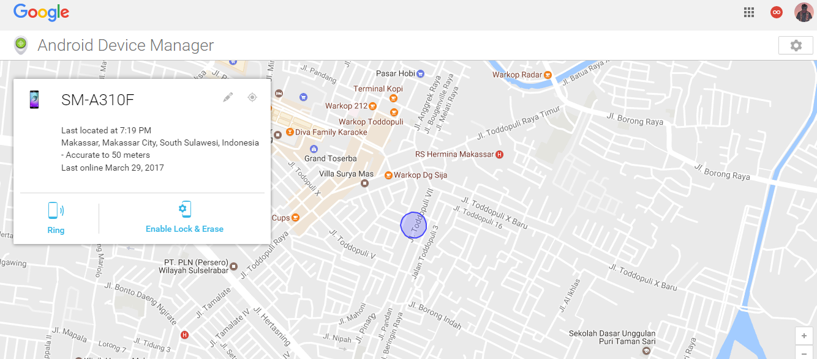This screenshot has width=817, height=359.
Task: Click the locate crosshair icon on device card
Action: pos(252,97)
